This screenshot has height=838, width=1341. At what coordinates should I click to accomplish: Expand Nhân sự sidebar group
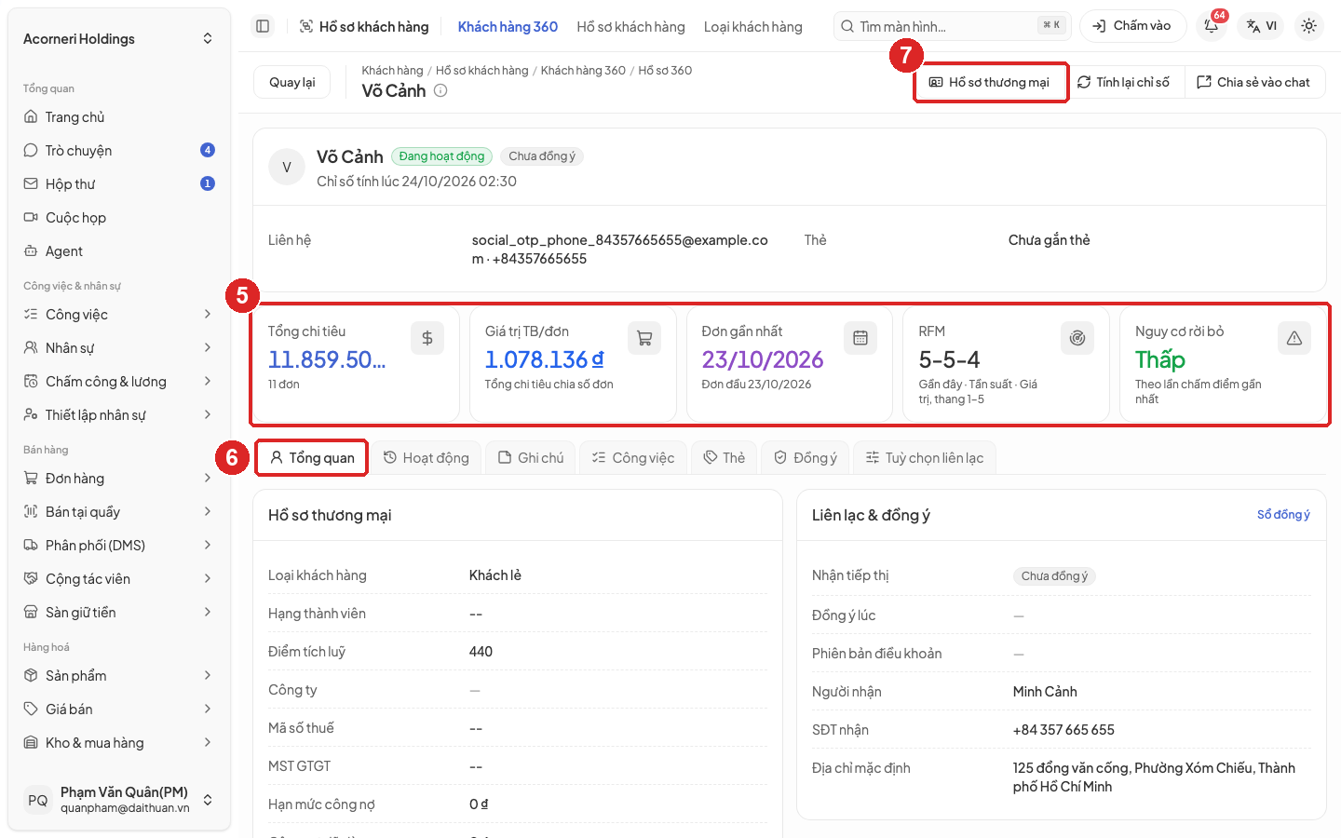coord(119,348)
